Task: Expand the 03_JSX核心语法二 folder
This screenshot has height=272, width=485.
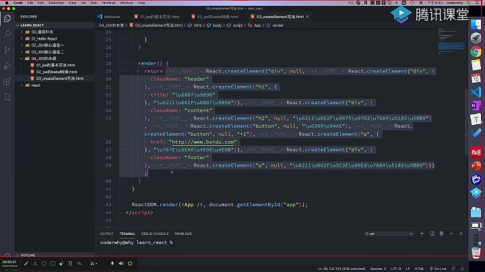Action: (47, 52)
